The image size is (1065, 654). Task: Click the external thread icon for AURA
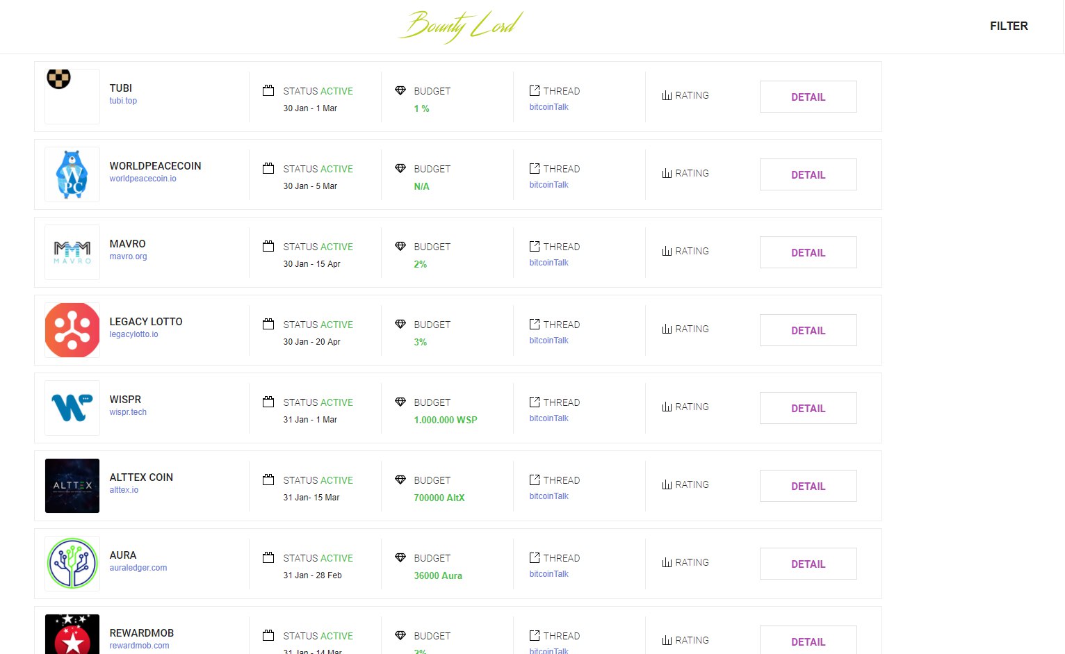(x=535, y=557)
